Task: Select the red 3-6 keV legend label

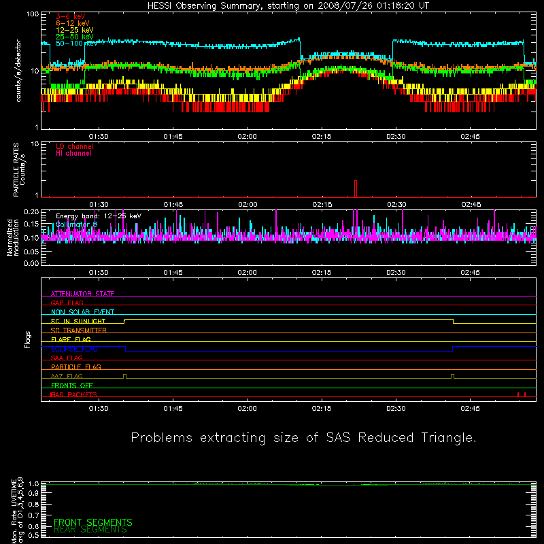Action: click(x=71, y=16)
